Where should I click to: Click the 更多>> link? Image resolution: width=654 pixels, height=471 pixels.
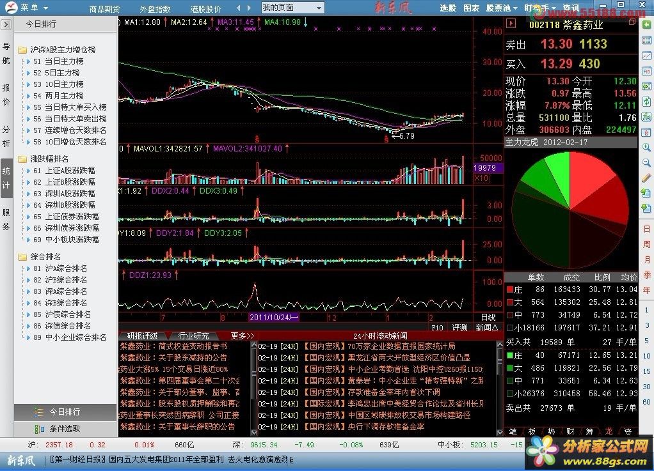tap(243, 336)
